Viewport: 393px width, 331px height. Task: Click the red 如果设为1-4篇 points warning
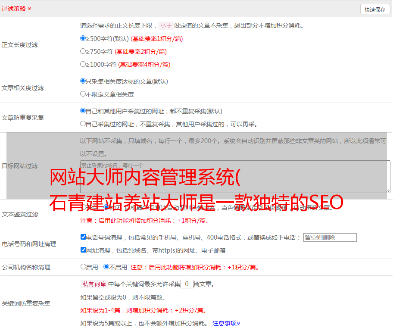pos(144,310)
